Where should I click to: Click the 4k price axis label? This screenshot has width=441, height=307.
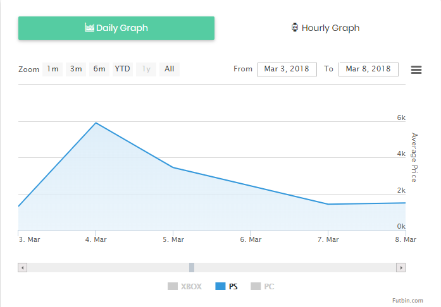(401, 153)
